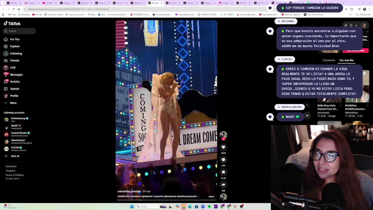
Task: Go to previous video with the up chevron
Action: (307, 106)
